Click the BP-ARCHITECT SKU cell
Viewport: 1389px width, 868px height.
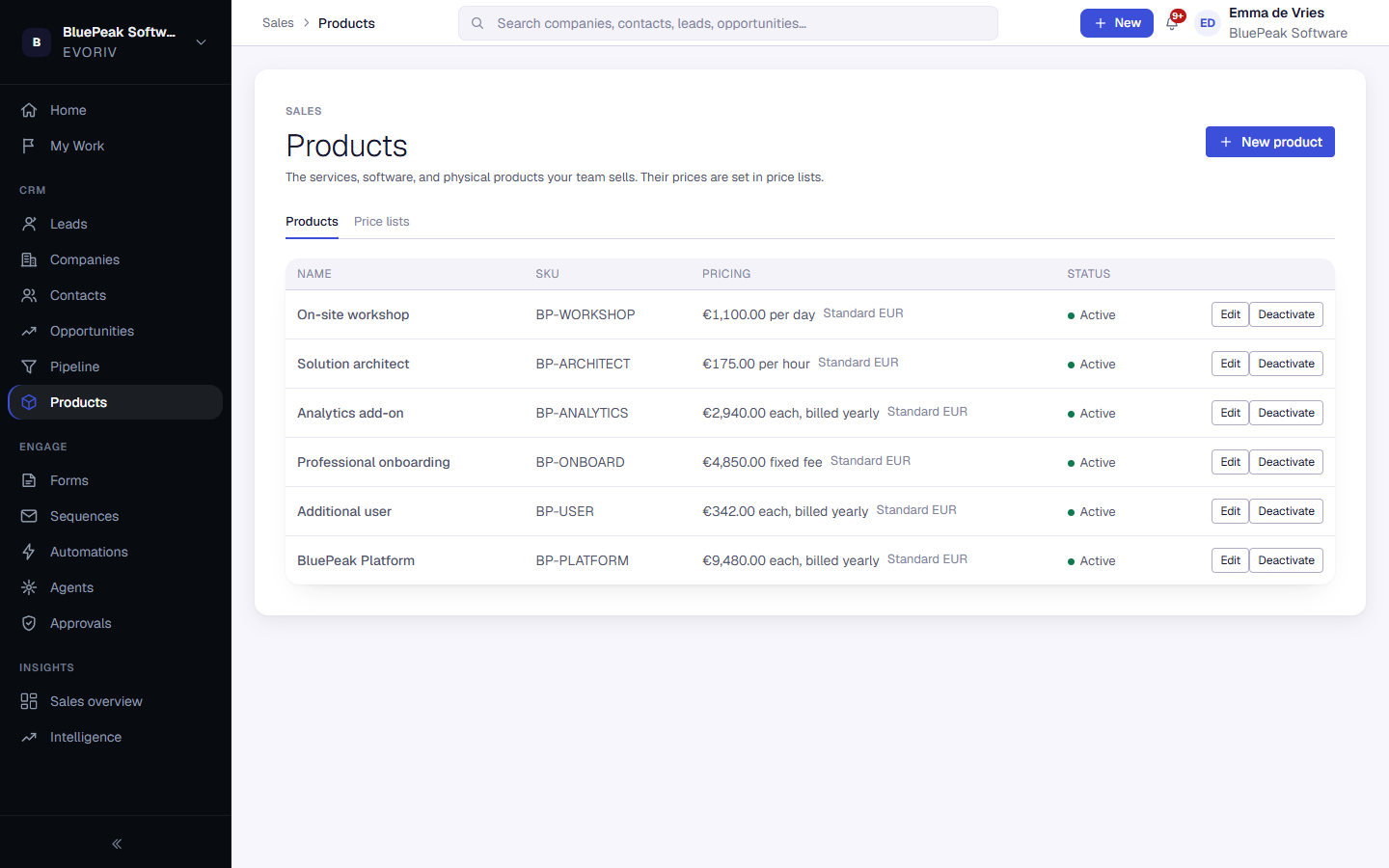pyautogui.click(x=583, y=365)
